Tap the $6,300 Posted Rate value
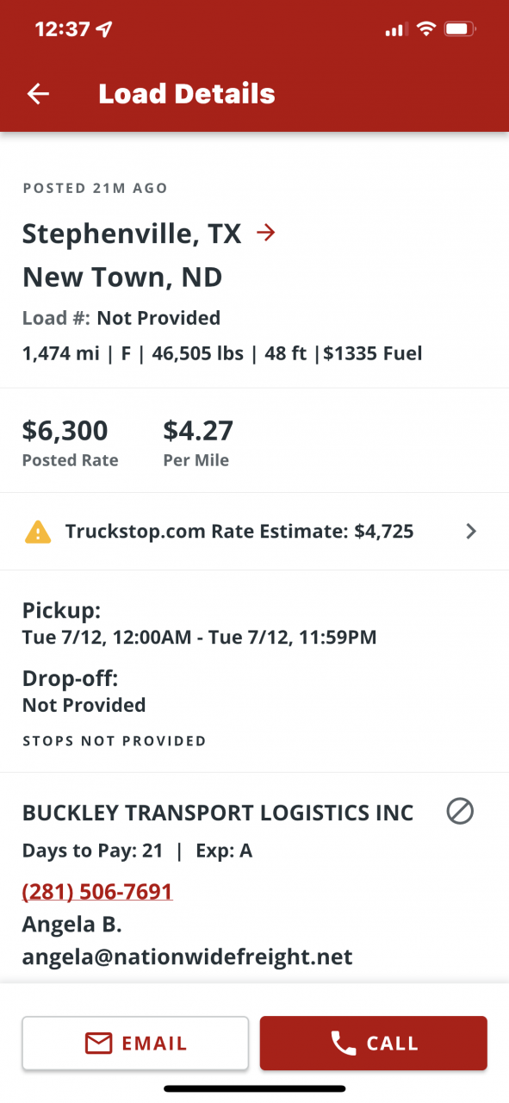The height and width of the screenshot is (1103, 509). [x=65, y=430]
